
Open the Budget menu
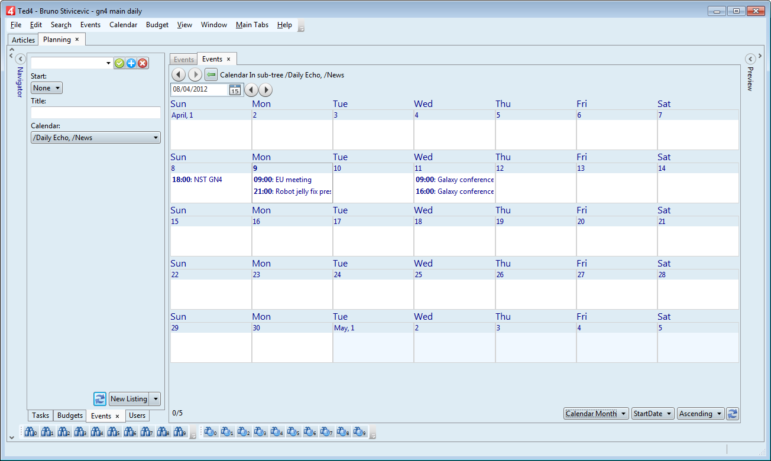[x=157, y=25]
